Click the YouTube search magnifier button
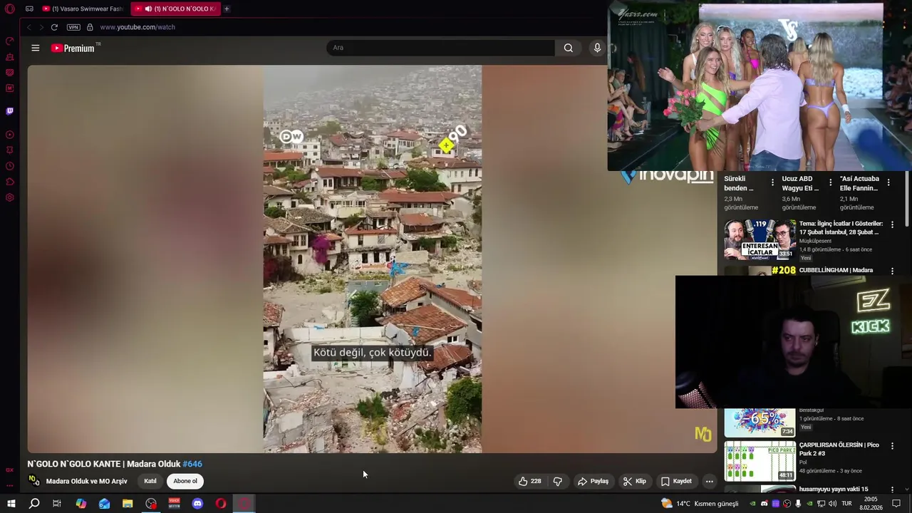 568,48
